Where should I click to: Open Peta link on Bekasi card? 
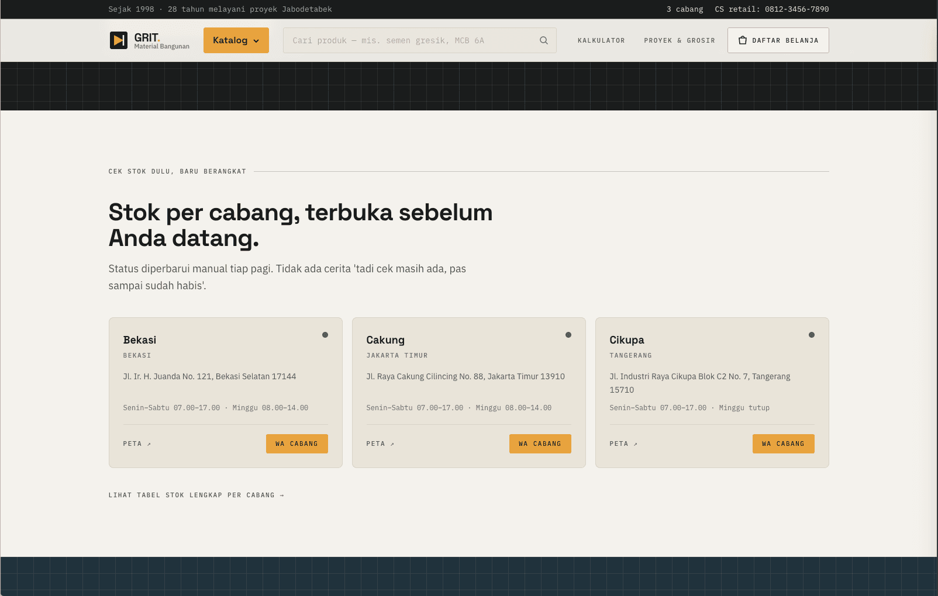pos(137,443)
